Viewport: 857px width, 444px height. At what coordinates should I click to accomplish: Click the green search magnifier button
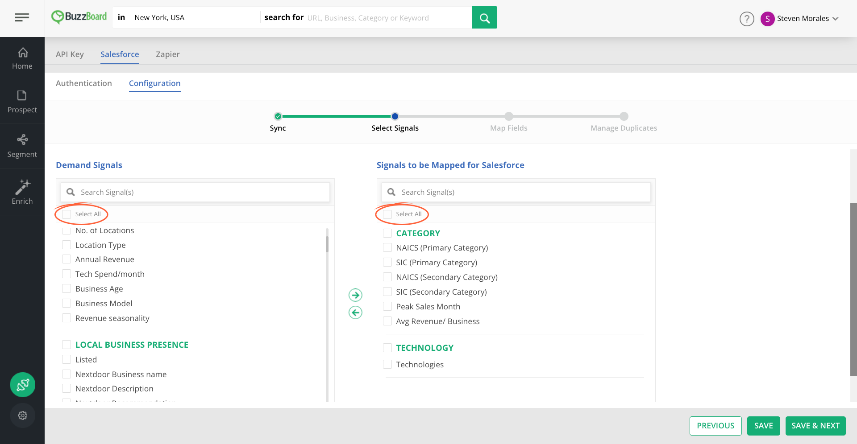[x=485, y=17]
